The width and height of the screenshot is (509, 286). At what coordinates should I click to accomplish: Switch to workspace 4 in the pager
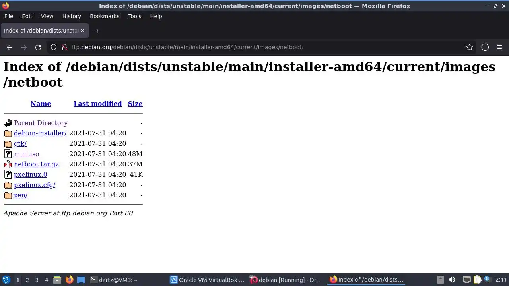(46, 280)
